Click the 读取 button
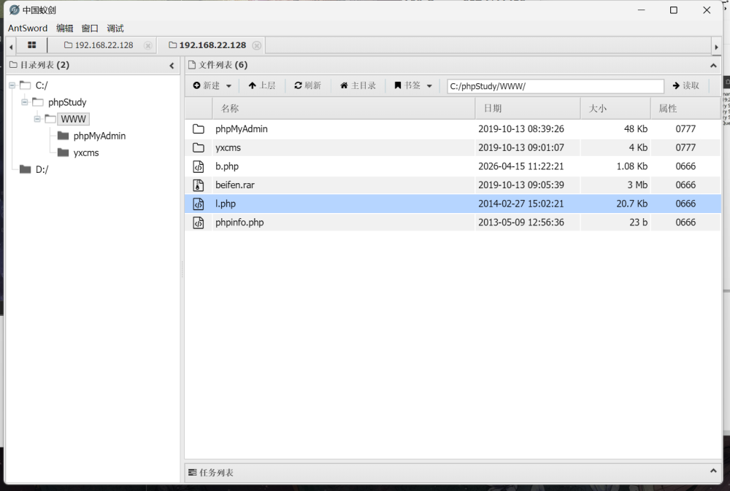Image resolution: width=730 pixels, height=491 pixels. tap(686, 86)
